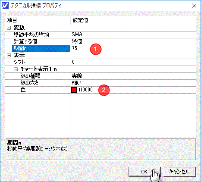This screenshot has width=201, height=182.
Task: Collapse the 表示 section
Action: click(x=9, y=55)
